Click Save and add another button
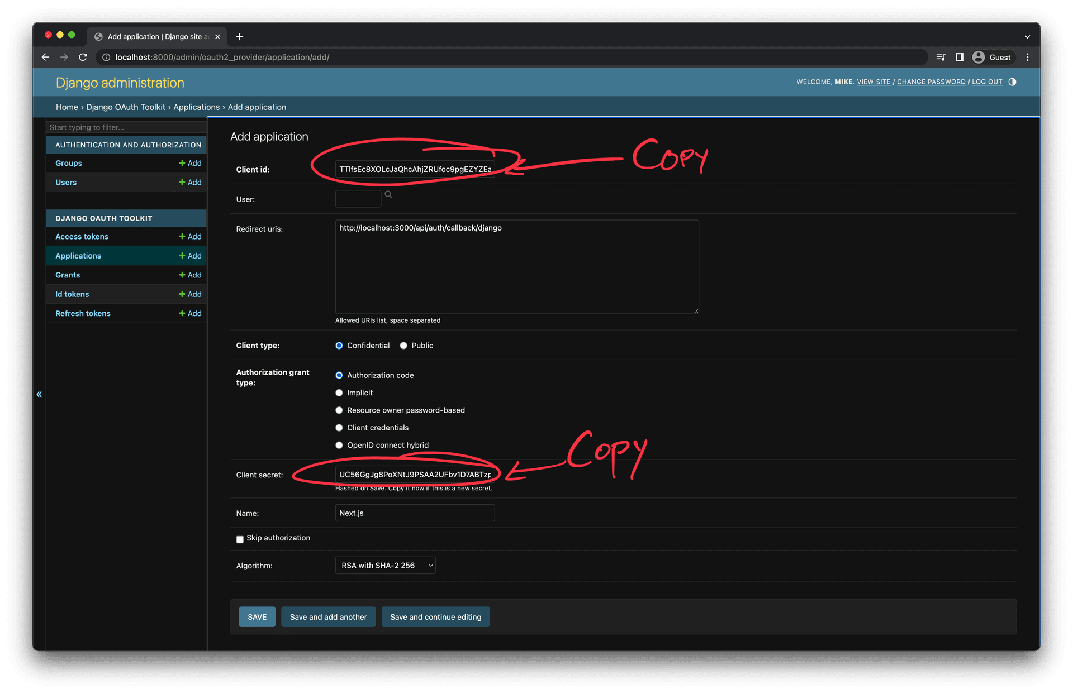The height and width of the screenshot is (694, 1073). click(x=327, y=616)
